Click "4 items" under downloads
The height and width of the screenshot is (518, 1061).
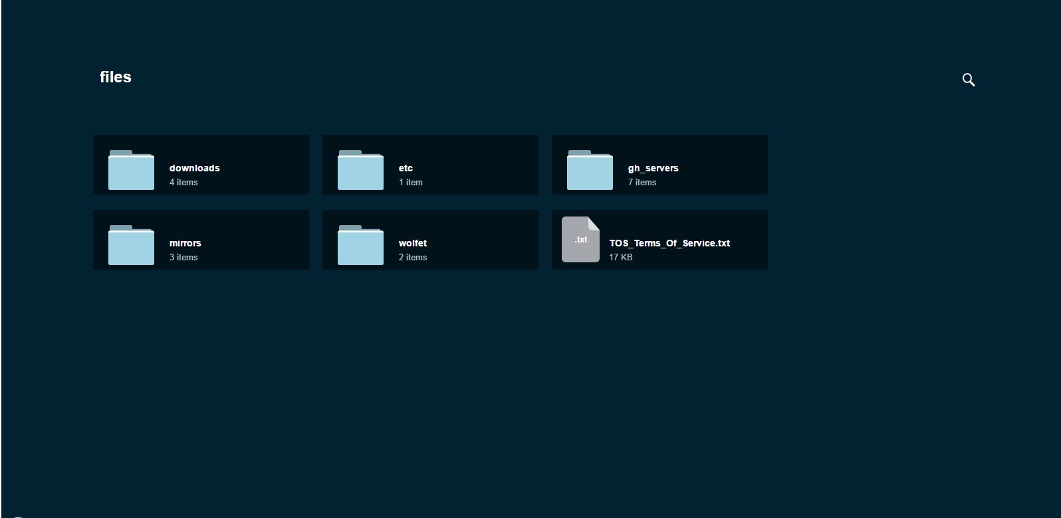point(183,183)
